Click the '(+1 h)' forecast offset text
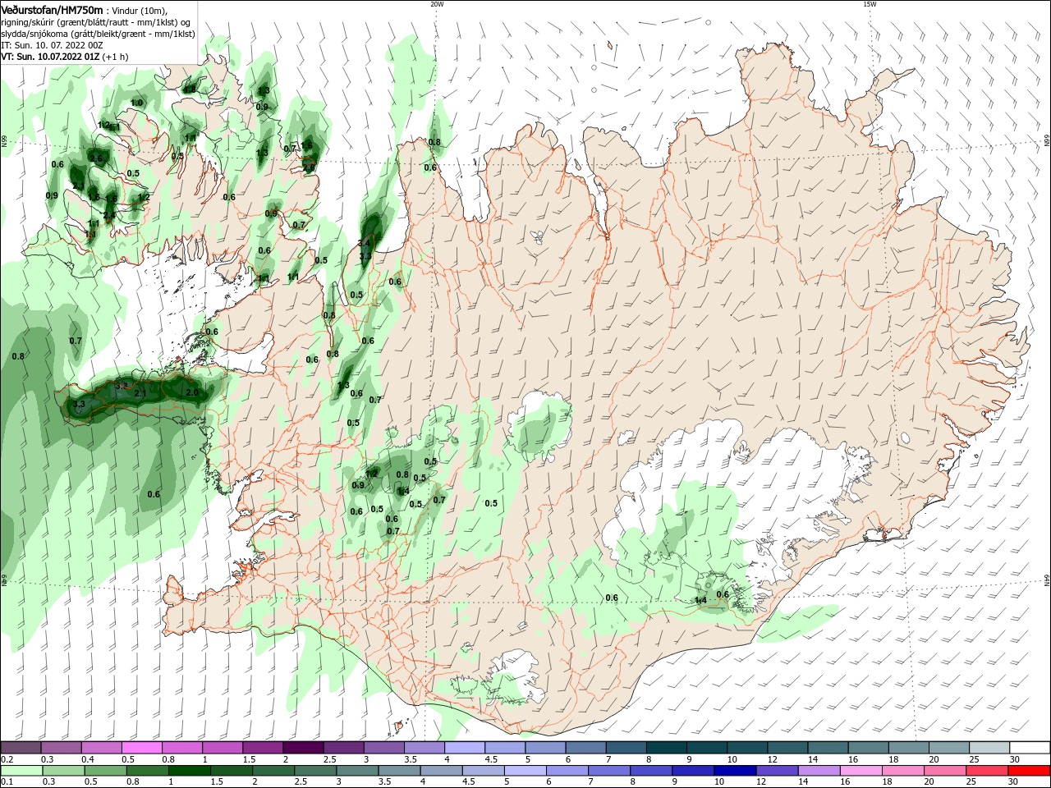1051x788 pixels. click(117, 57)
